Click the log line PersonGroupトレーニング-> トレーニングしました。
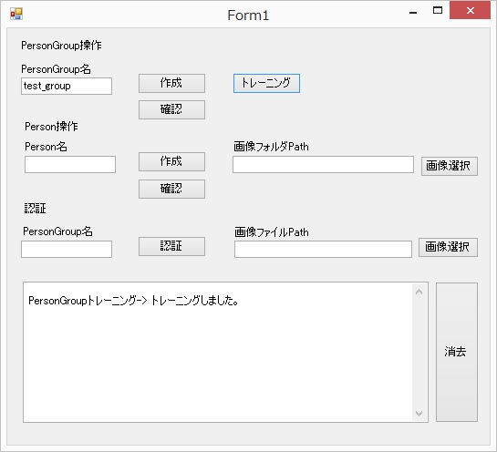Image resolution: width=497 pixels, height=452 pixels. point(133,301)
